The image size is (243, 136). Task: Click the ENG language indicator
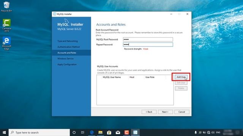pos(218,133)
